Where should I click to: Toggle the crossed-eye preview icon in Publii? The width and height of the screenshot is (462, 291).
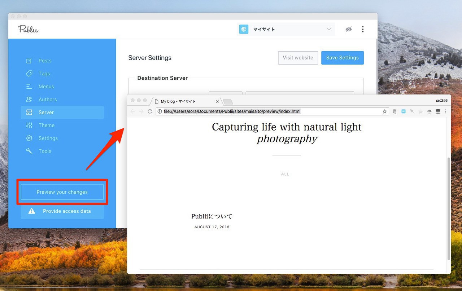(x=348, y=30)
